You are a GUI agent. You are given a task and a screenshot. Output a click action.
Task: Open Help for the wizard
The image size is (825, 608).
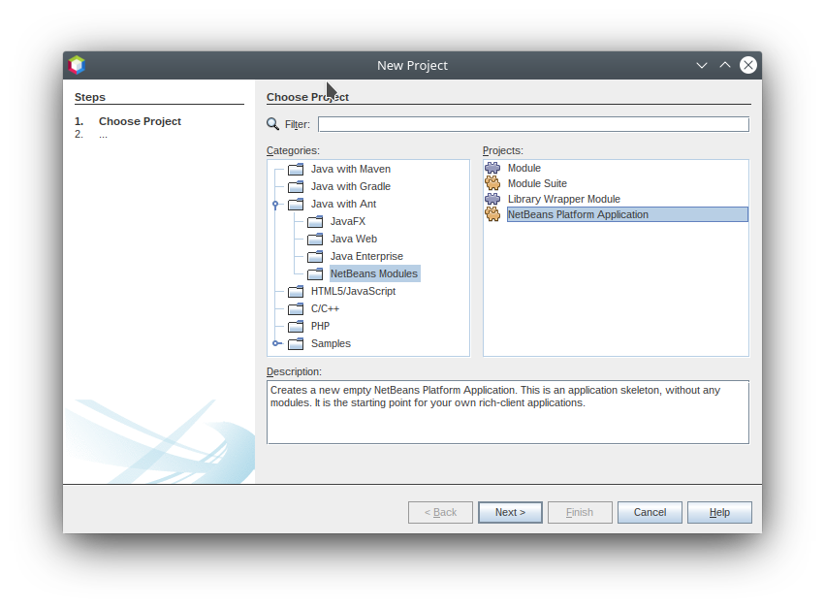[x=719, y=512]
